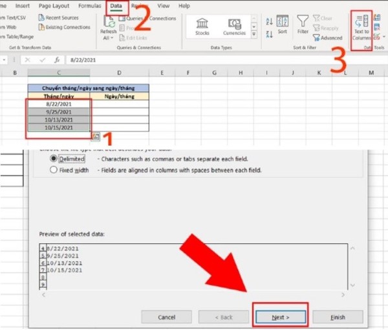The image size is (388, 330).
Task: Click the Next button in wizard
Action: point(280,317)
